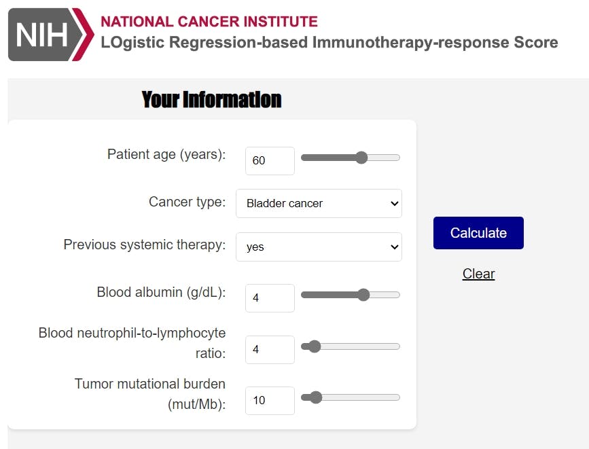This screenshot has height=449, width=589.
Task: Adjust the Blood albumin slider
Action: pyautogui.click(x=363, y=294)
